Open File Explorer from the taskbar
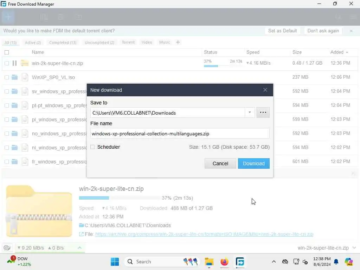 coord(209,262)
